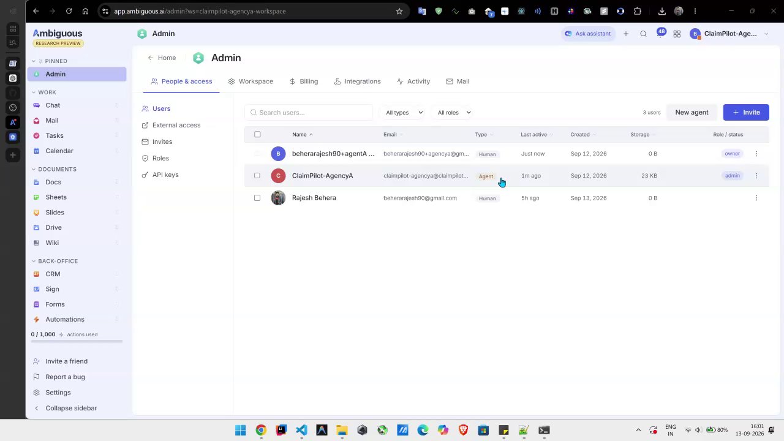Image resolution: width=784 pixels, height=441 pixels.
Task: Click the blue Invite button
Action: [x=745, y=113]
